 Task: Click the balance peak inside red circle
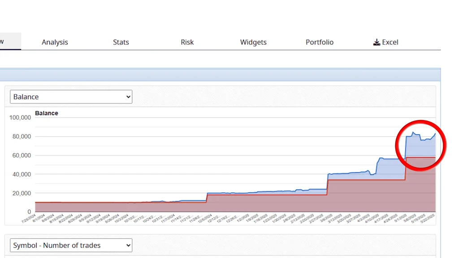tap(413, 132)
